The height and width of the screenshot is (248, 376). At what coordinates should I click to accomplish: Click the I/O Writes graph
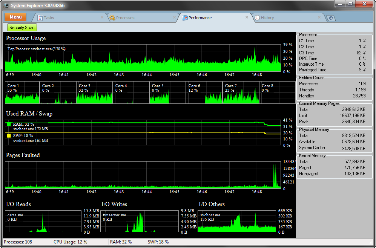click(x=140, y=221)
